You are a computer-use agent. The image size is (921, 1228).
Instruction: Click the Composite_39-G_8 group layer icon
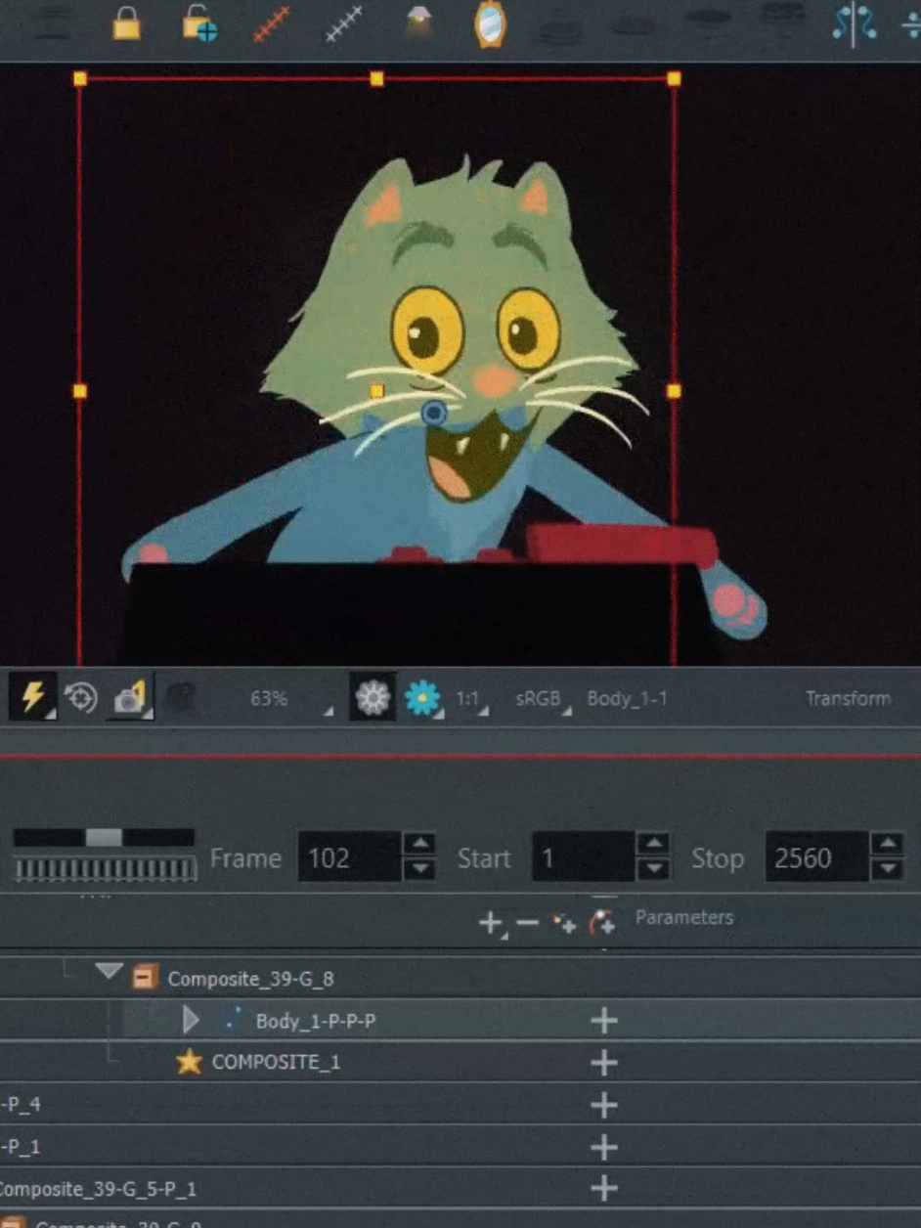145,977
